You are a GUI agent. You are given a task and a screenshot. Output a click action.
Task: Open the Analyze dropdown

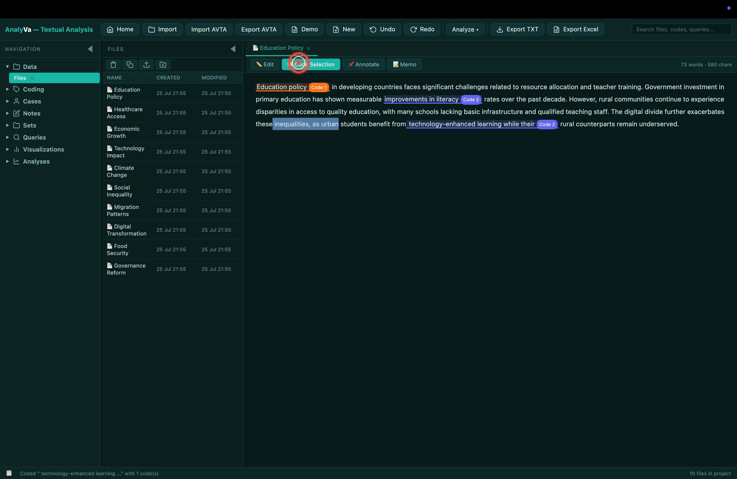point(465,29)
